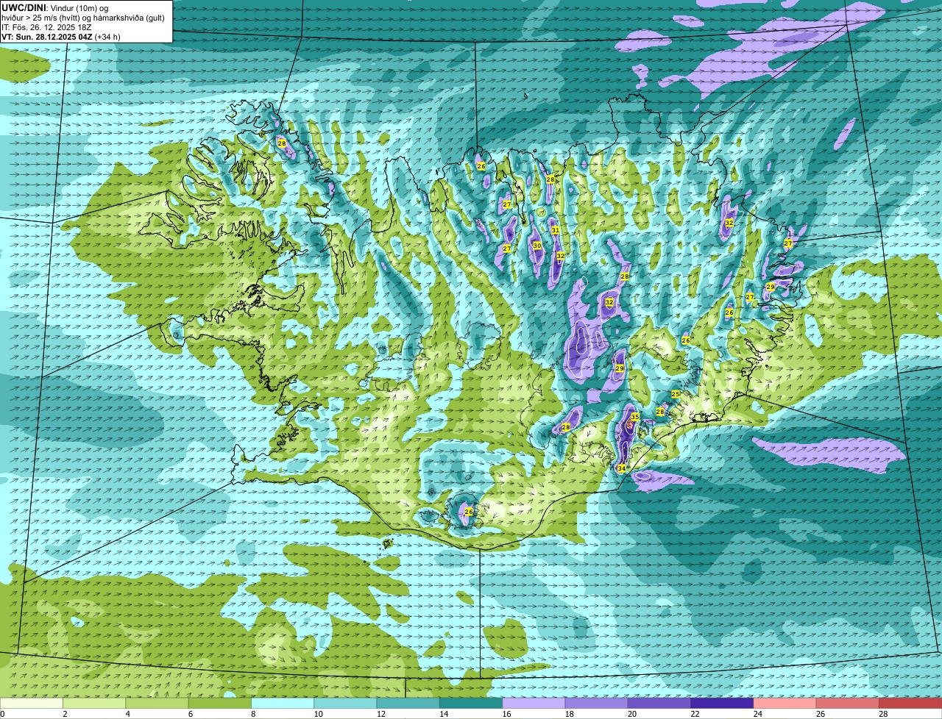Screen dimensions: 942x719
Task: Click the 6–8 m/s olive green legend swatch
Action: [220, 704]
